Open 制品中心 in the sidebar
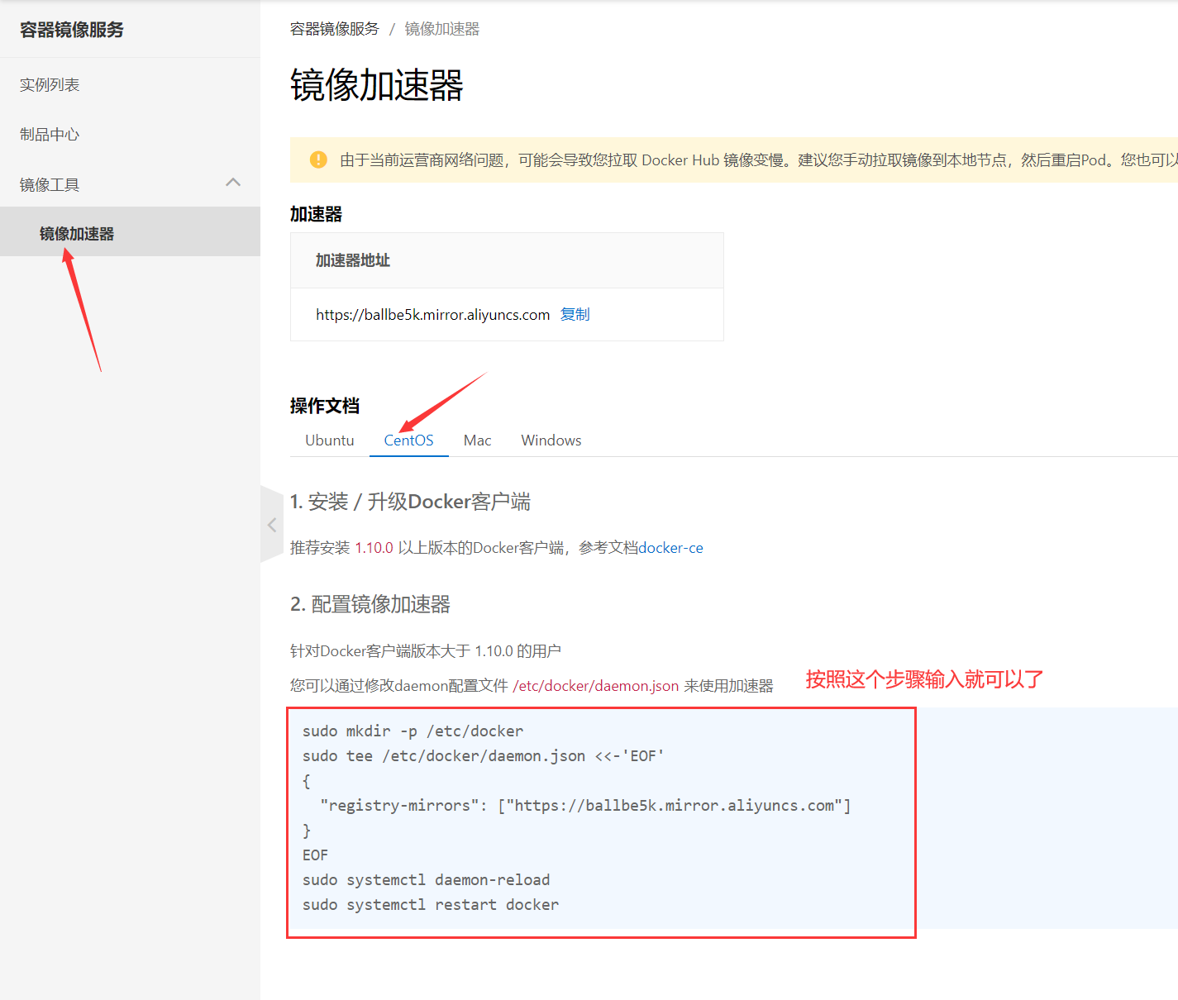1178x1000 pixels. click(x=50, y=135)
